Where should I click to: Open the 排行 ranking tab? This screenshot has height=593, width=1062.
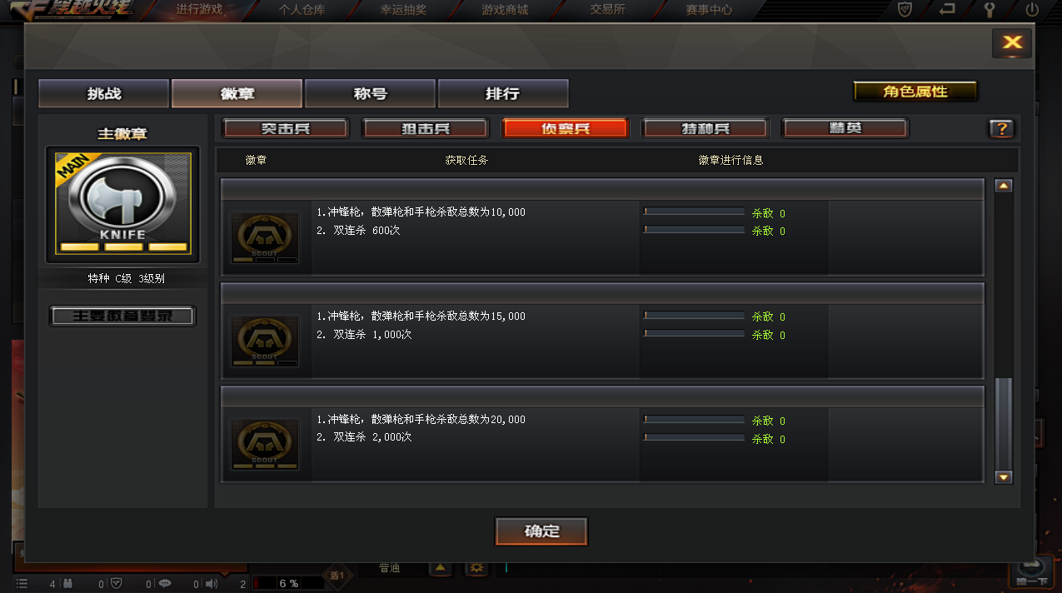click(503, 93)
